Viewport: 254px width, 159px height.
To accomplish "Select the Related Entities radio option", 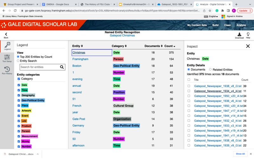I will tap(210, 69).
